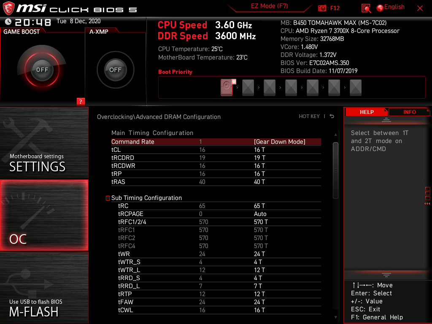This screenshot has width=432, height=324.
Task: Switch to the INFO tab
Action: [x=409, y=112]
